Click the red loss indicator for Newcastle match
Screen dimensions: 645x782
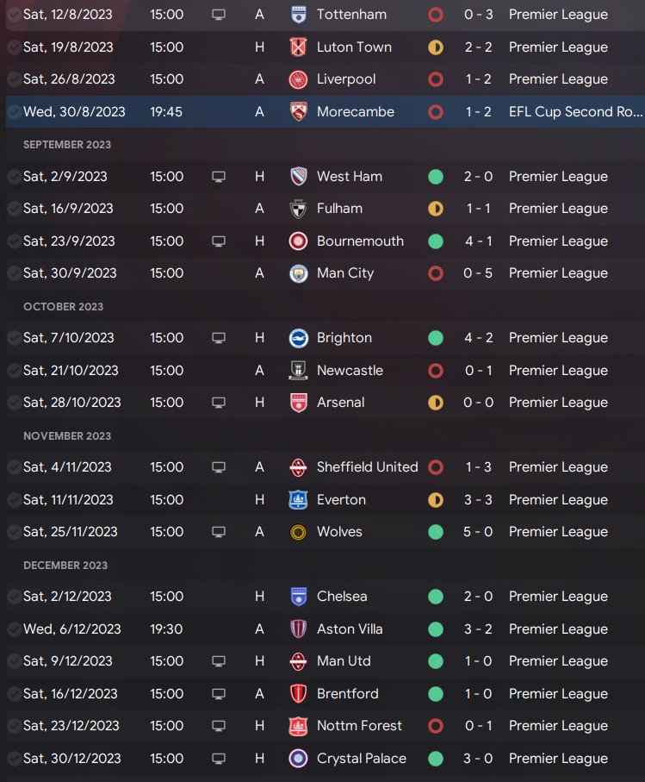(x=436, y=371)
